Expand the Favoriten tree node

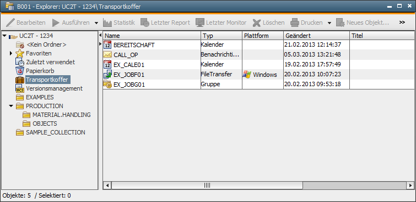11,53
